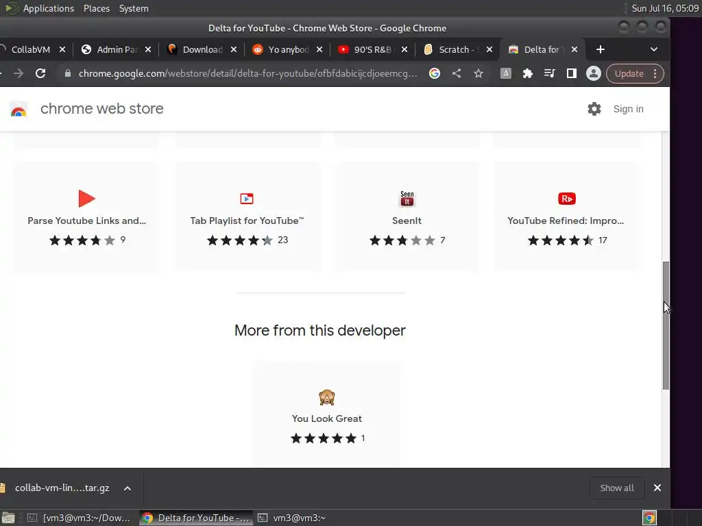This screenshot has height=526, width=702.
Task: Click the page's vertical scrollbar thumb
Action: click(x=666, y=325)
